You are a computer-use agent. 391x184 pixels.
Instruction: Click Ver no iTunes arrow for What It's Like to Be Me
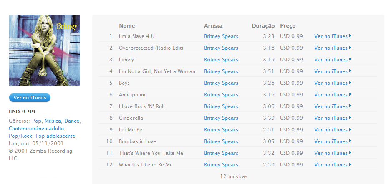(333, 164)
